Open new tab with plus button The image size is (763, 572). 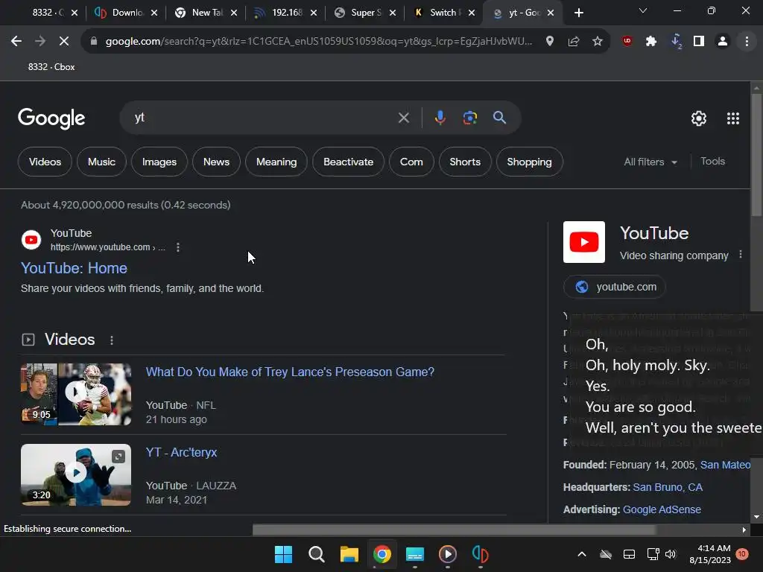pos(578,13)
